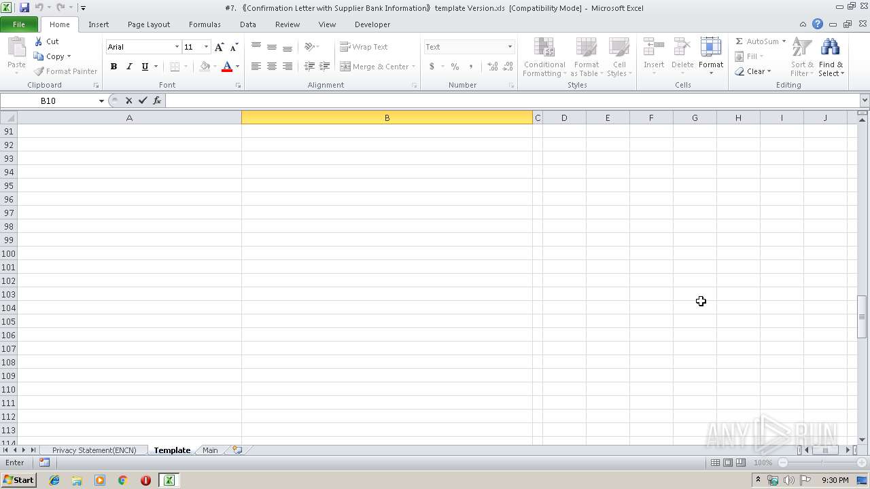
Task: Click Sort & Filter button
Action: pyautogui.click(x=802, y=57)
